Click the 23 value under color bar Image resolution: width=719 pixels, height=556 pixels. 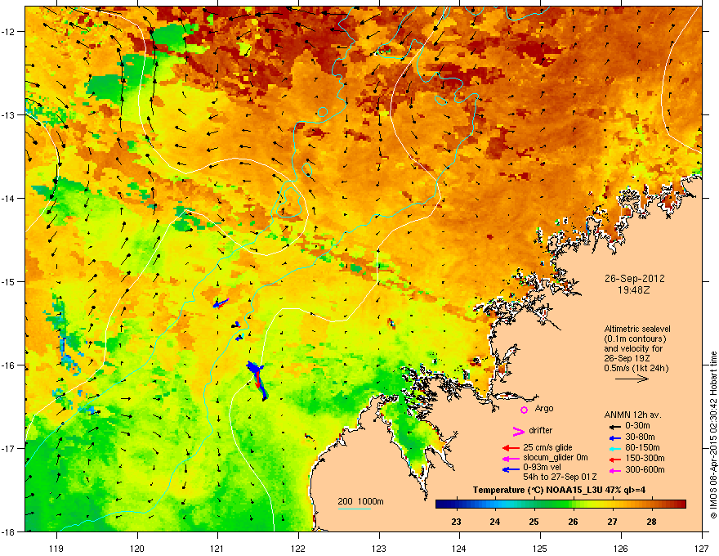[456, 522]
